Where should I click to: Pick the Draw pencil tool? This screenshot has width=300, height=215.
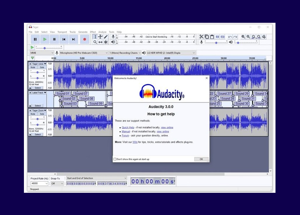(x=106, y=37)
